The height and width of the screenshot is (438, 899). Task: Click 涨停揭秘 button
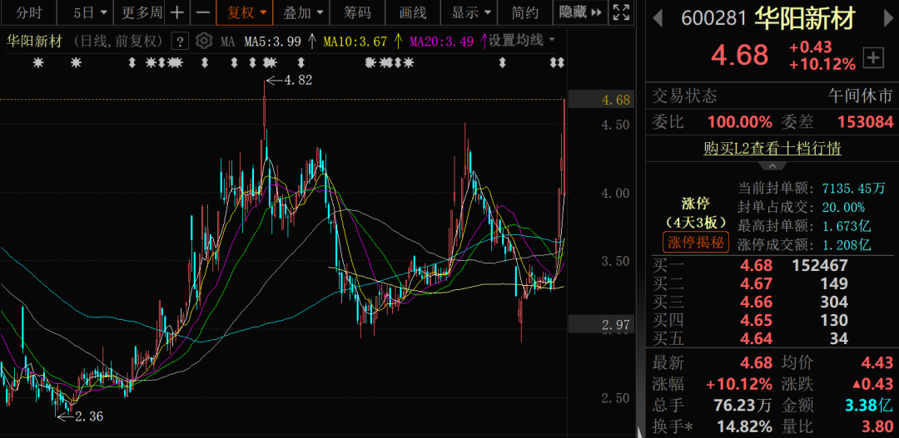[x=695, y=243]
